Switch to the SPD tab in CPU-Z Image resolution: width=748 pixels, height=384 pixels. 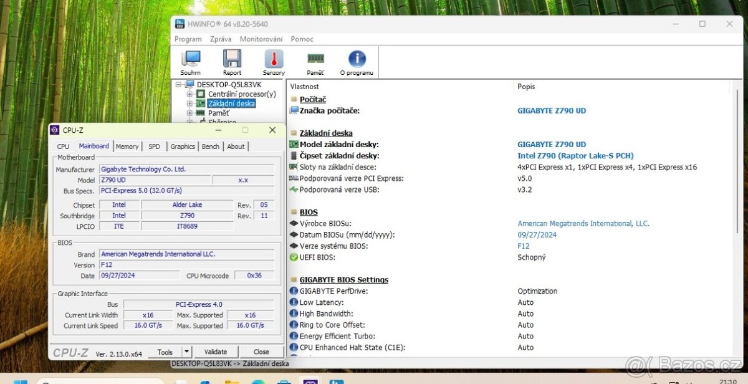click(x=154, y=146)
